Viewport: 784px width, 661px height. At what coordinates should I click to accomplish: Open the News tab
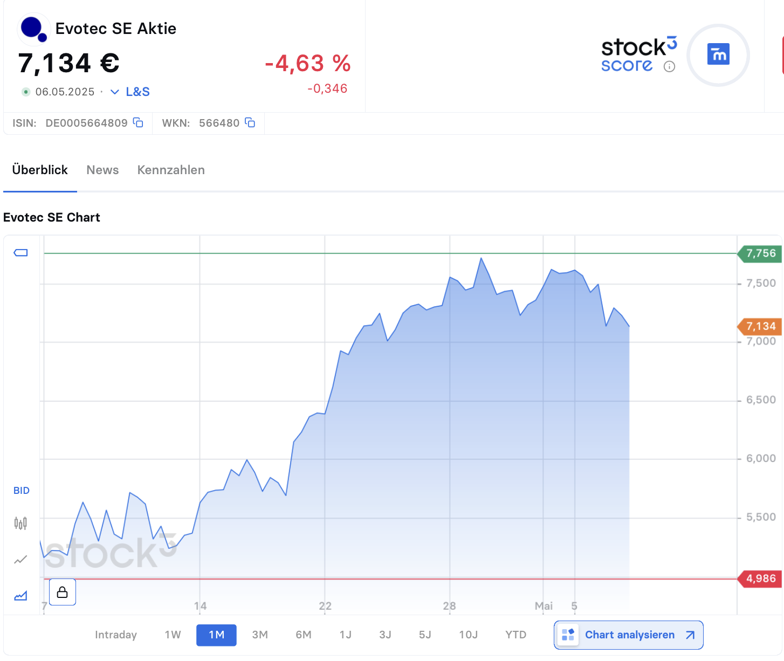click(x=102, y=170)
